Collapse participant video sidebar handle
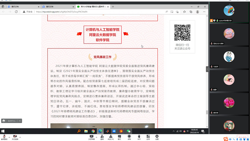This screenshot has height=141, width=250. coord(207,69)
